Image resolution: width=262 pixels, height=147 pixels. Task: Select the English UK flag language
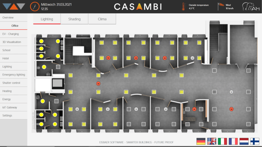(x=212, y=141)
